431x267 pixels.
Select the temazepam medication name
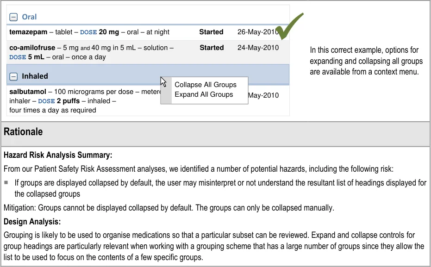(x=29, y=32)
